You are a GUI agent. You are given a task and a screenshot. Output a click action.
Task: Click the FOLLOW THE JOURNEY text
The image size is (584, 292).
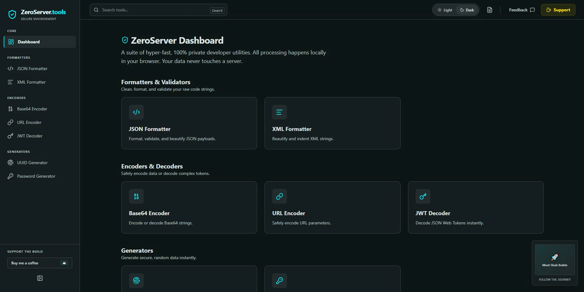click(555, 280)
